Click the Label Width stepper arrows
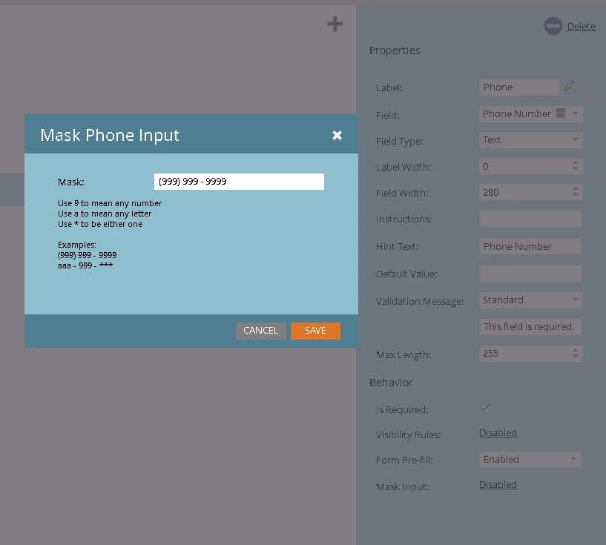Screen dimensions: 606x545 click(576, 166)
